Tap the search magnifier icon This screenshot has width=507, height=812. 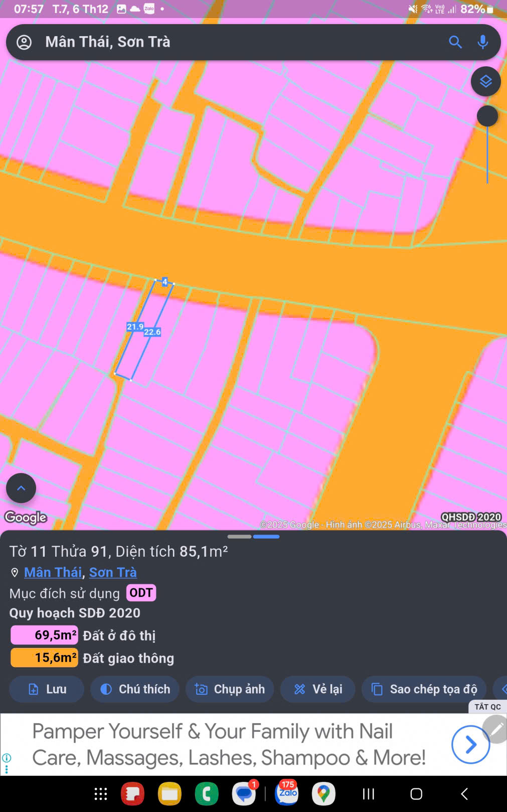click(455, 42)
